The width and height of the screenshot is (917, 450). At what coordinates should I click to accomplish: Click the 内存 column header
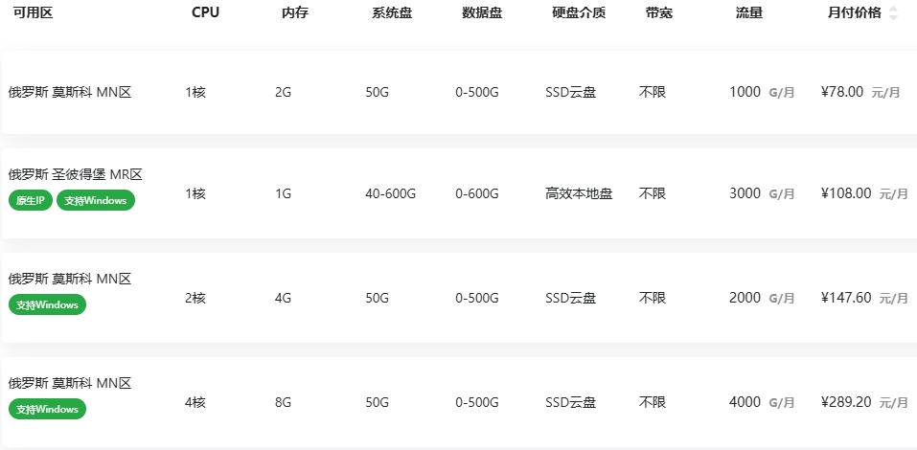point(295,13)
